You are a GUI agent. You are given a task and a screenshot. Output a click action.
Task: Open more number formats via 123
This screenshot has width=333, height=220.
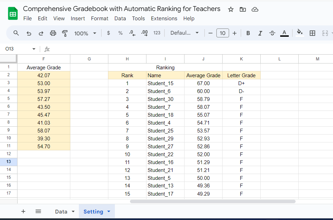[x=156, y=33]
